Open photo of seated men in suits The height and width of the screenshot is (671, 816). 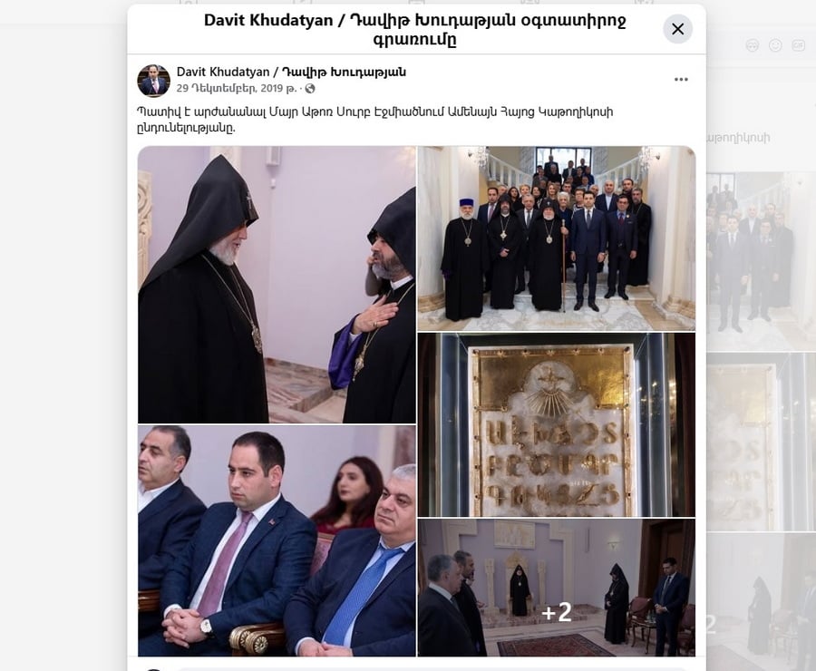pos(277,540)
